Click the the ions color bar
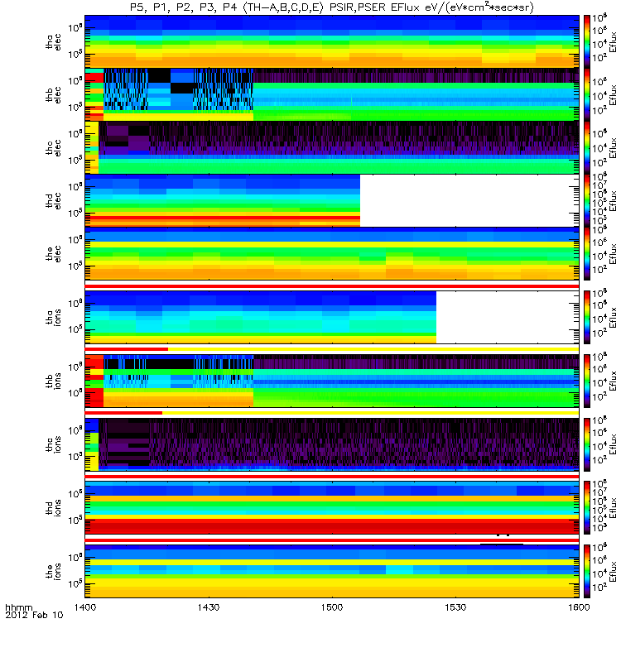Viewport: 621px width, 662px height. click(x=587, y=571)
